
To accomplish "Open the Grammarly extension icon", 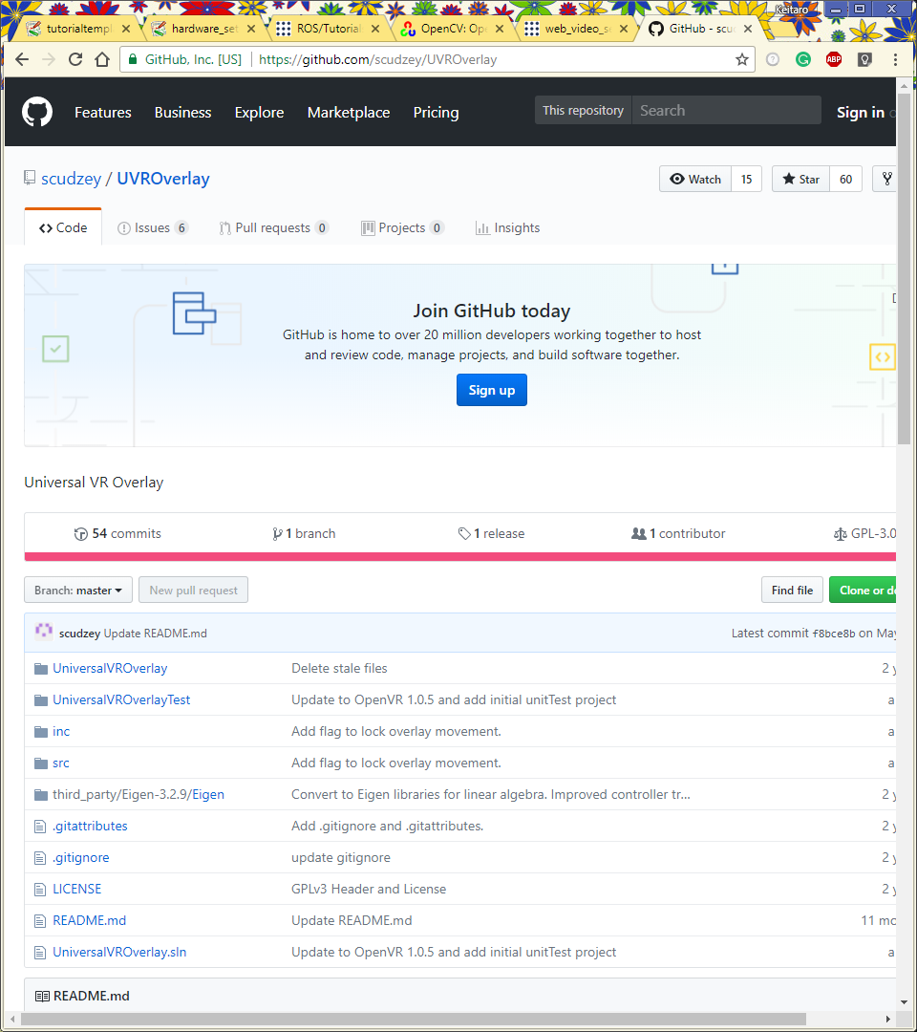I will point(803,59).
